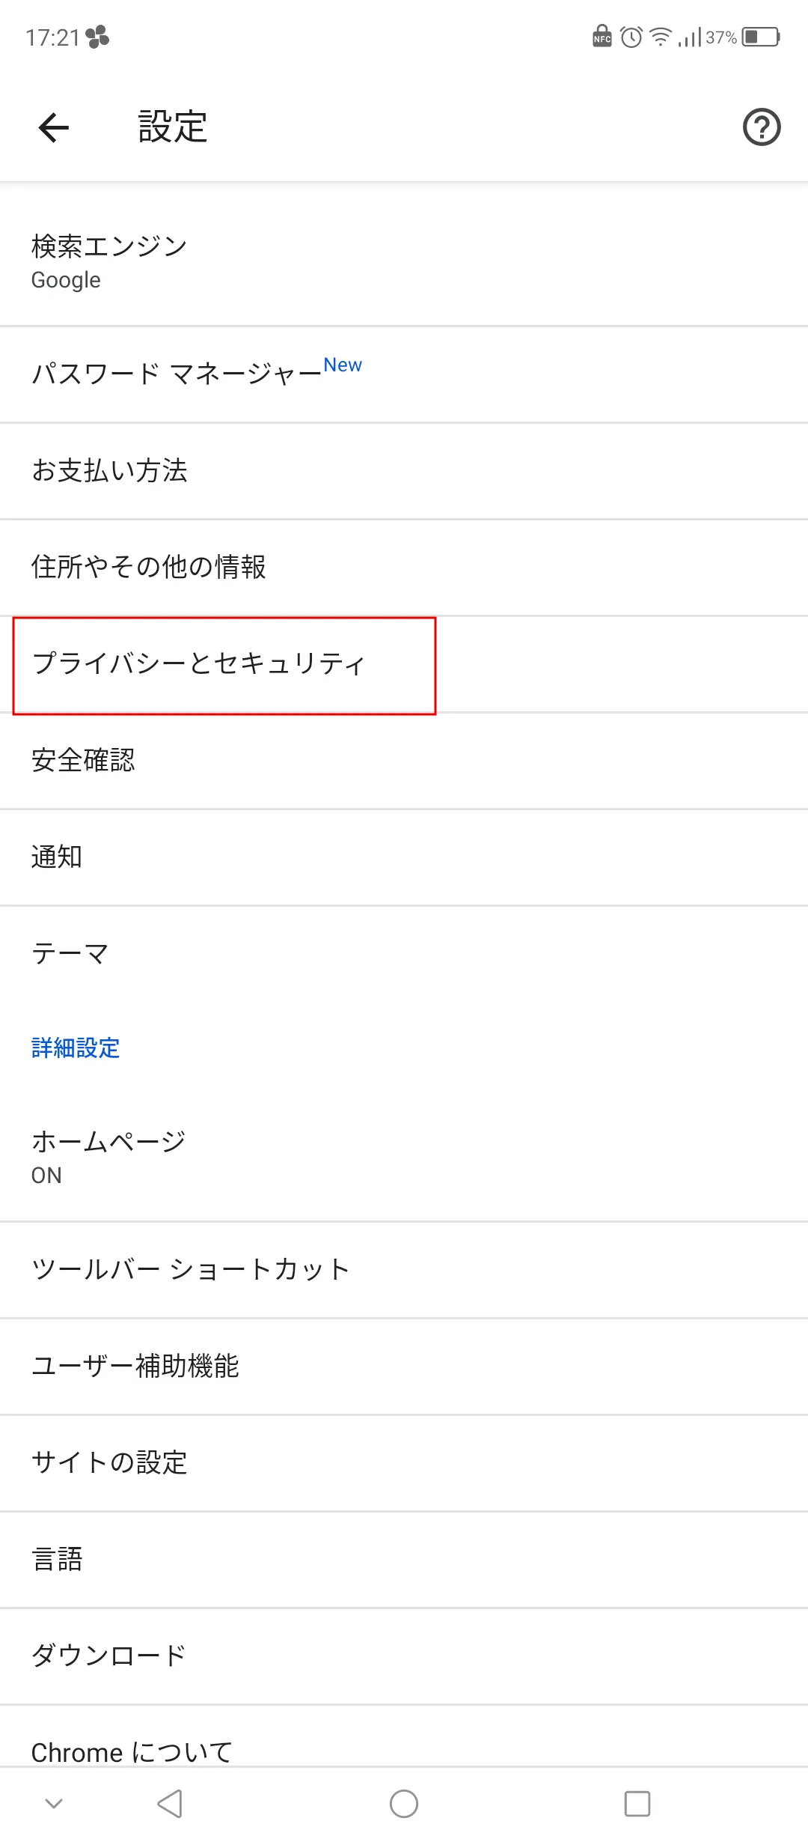Open ホームページ setting showing ON
Image resolution: width=808 pixels, height=1842 pixels.
(404, 1157)
